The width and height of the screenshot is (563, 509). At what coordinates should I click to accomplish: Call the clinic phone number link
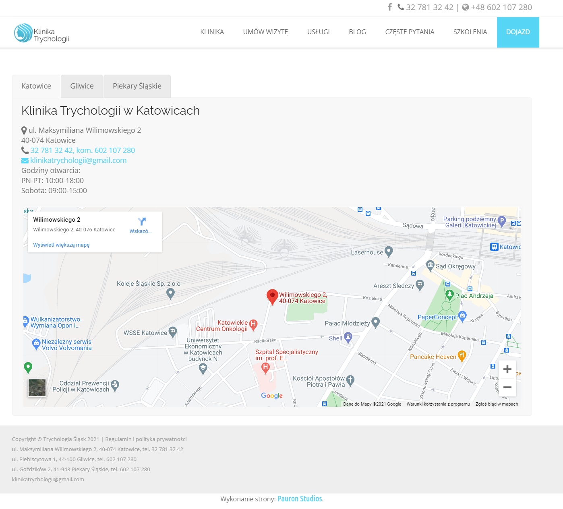point(83,150)
